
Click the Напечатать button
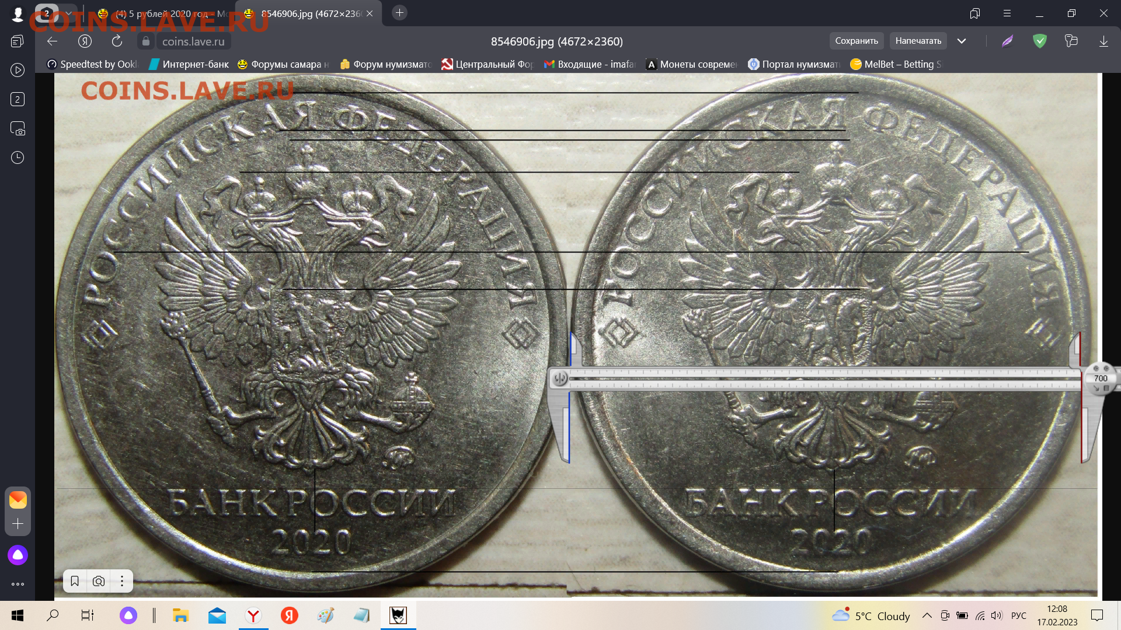pyautogui.click(x=918, y=41)
